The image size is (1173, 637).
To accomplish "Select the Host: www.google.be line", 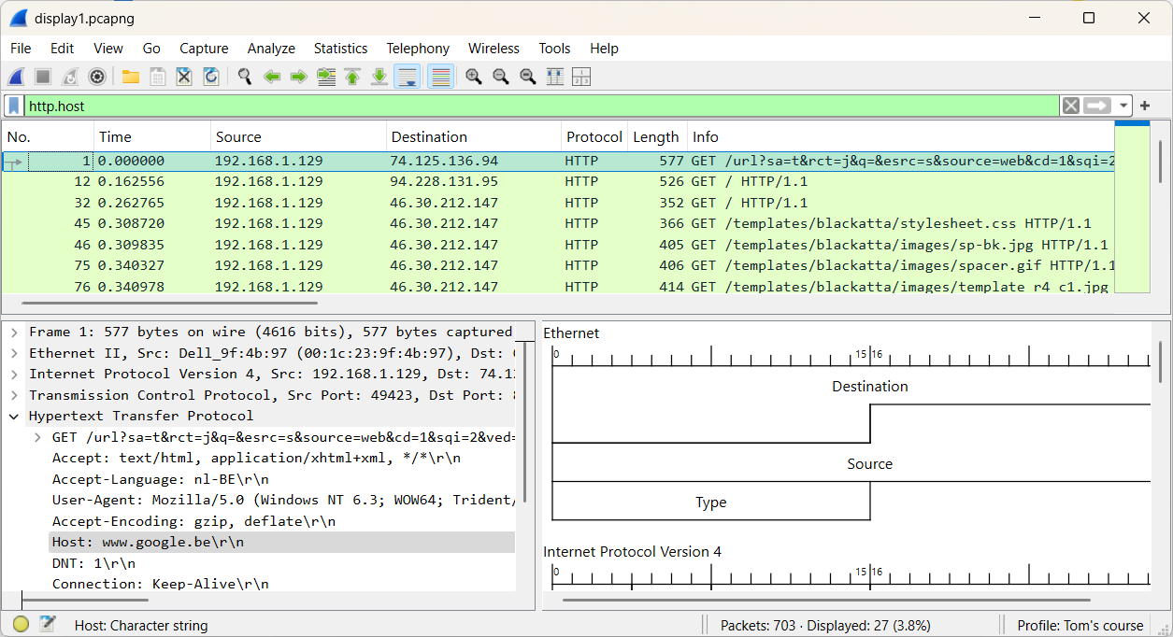I will point(282,542).
